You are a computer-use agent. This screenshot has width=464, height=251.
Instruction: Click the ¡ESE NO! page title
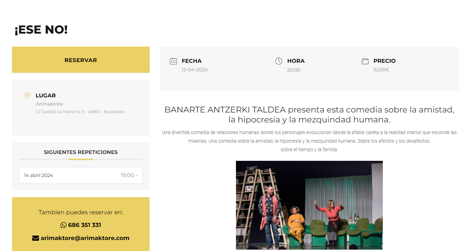click(x=41, y=30)
